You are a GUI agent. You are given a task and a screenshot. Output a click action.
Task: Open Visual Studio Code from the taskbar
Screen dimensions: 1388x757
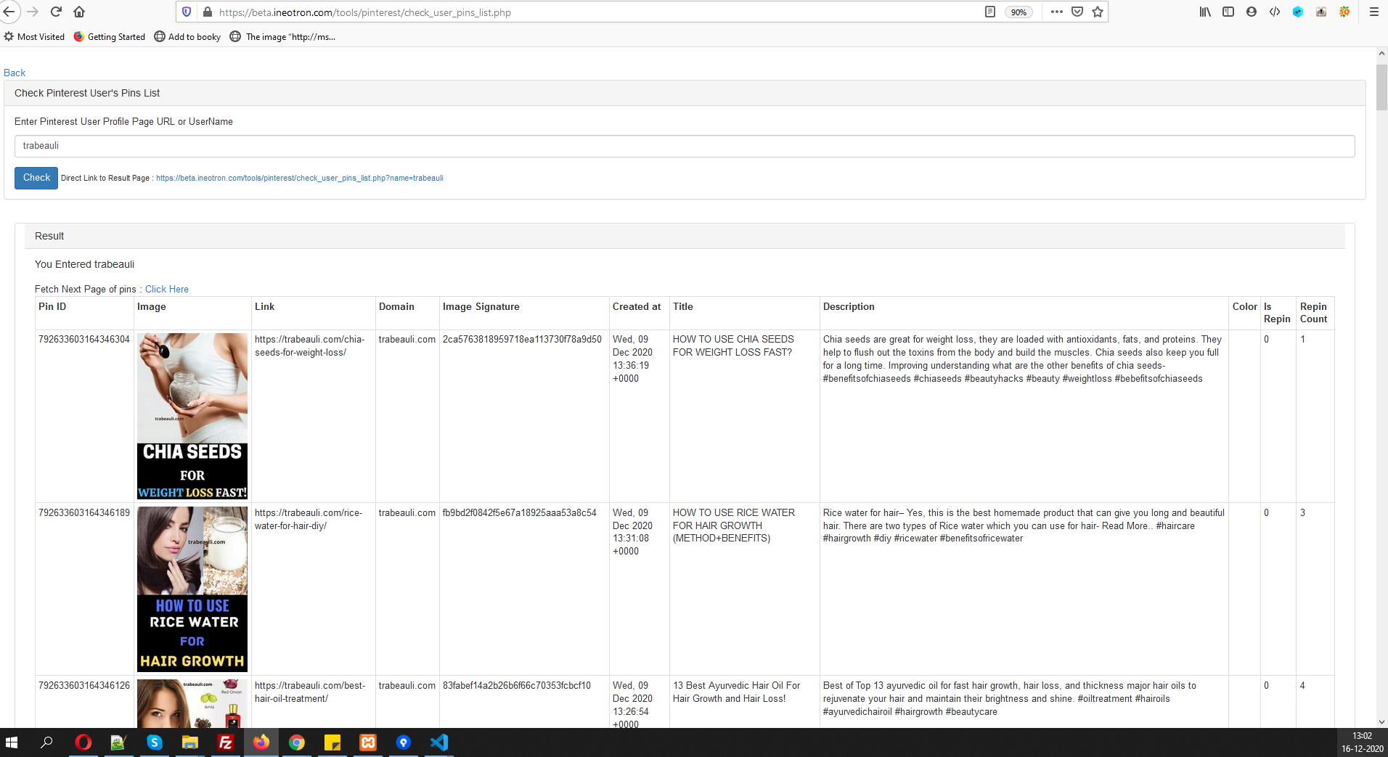[x=439, y=742]
